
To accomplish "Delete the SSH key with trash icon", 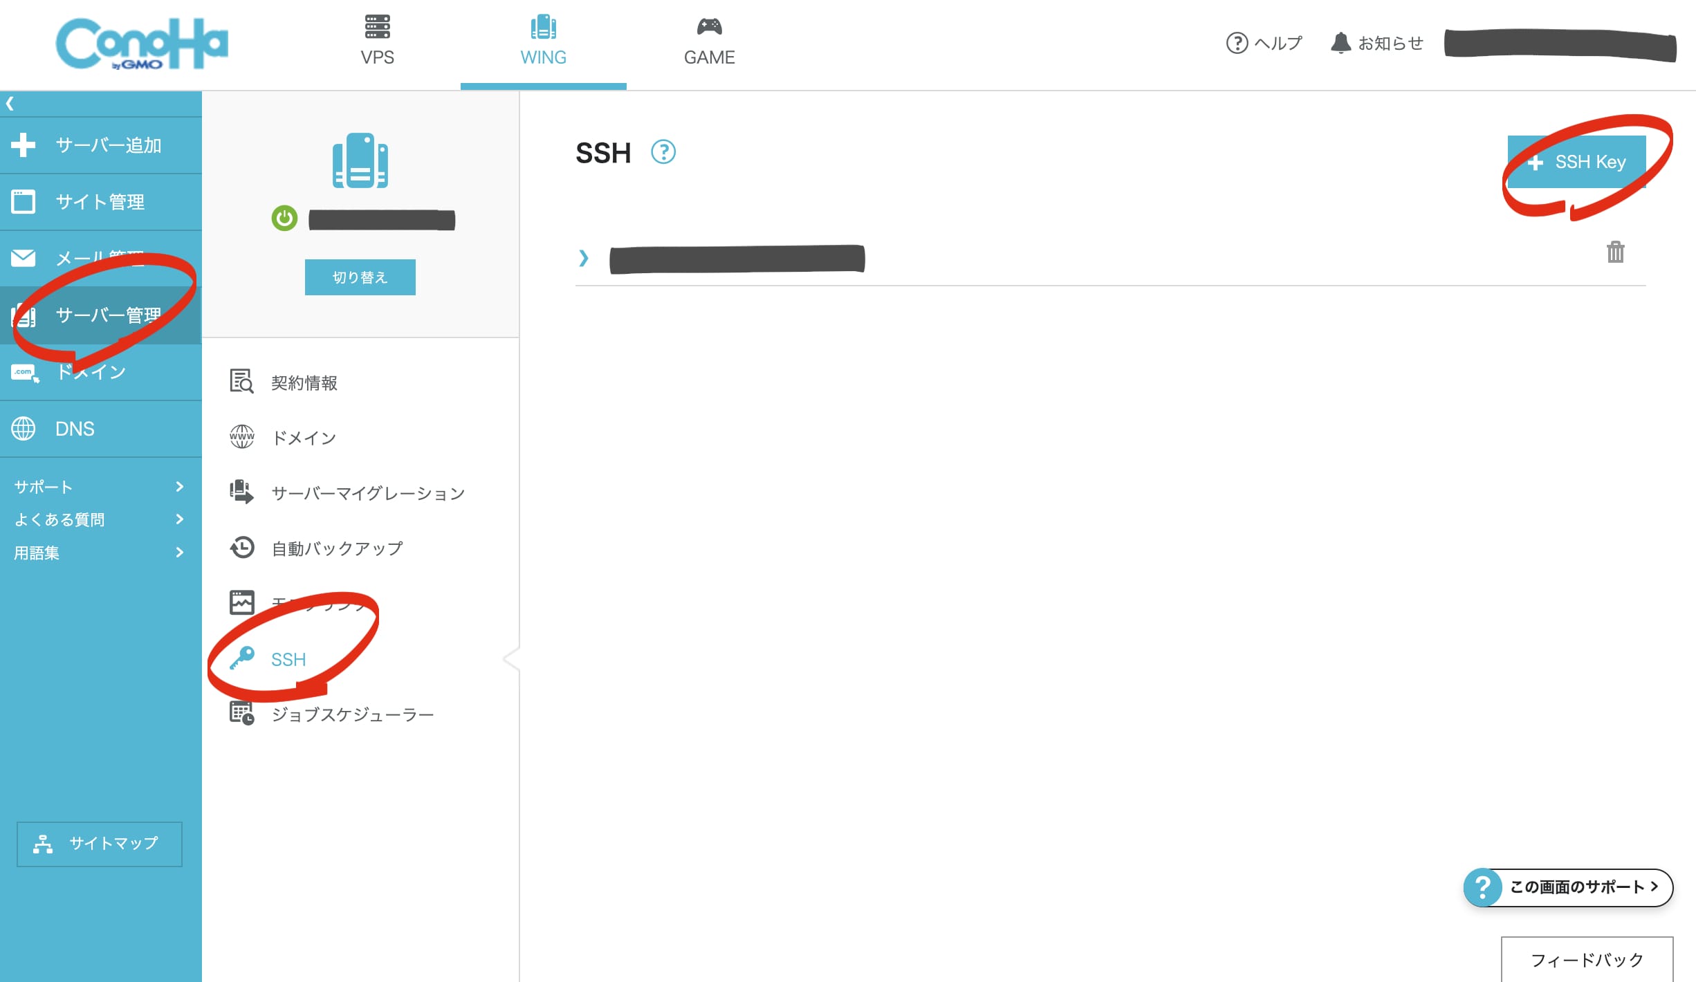I will [1615, 252].
